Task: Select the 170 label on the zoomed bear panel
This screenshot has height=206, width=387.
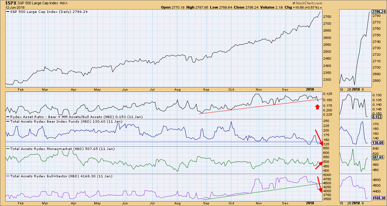Action: coord(376,124)
